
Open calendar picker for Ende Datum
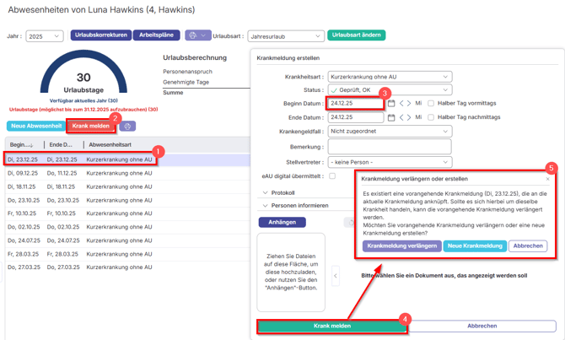[390, 117]
